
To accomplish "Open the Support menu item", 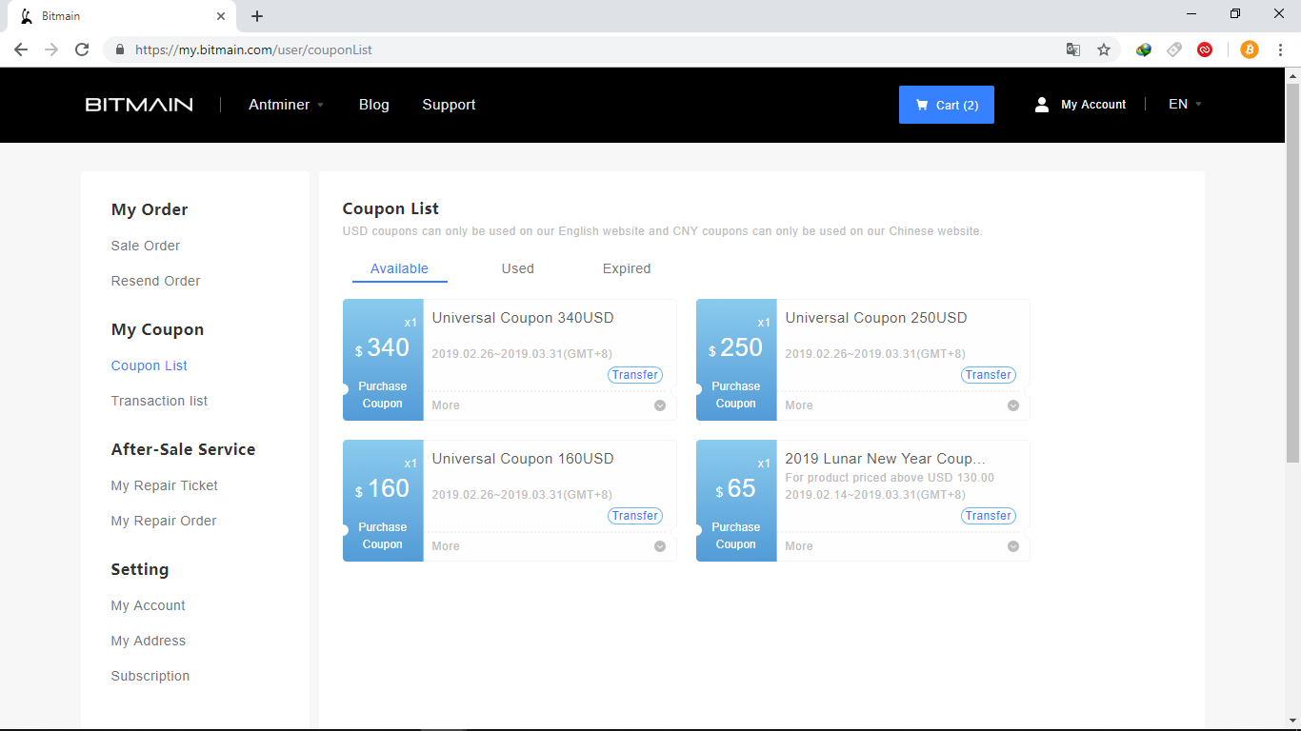I will coord(449,105).
